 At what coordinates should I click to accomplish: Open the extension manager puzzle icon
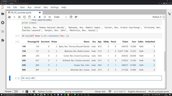[3, 40]
